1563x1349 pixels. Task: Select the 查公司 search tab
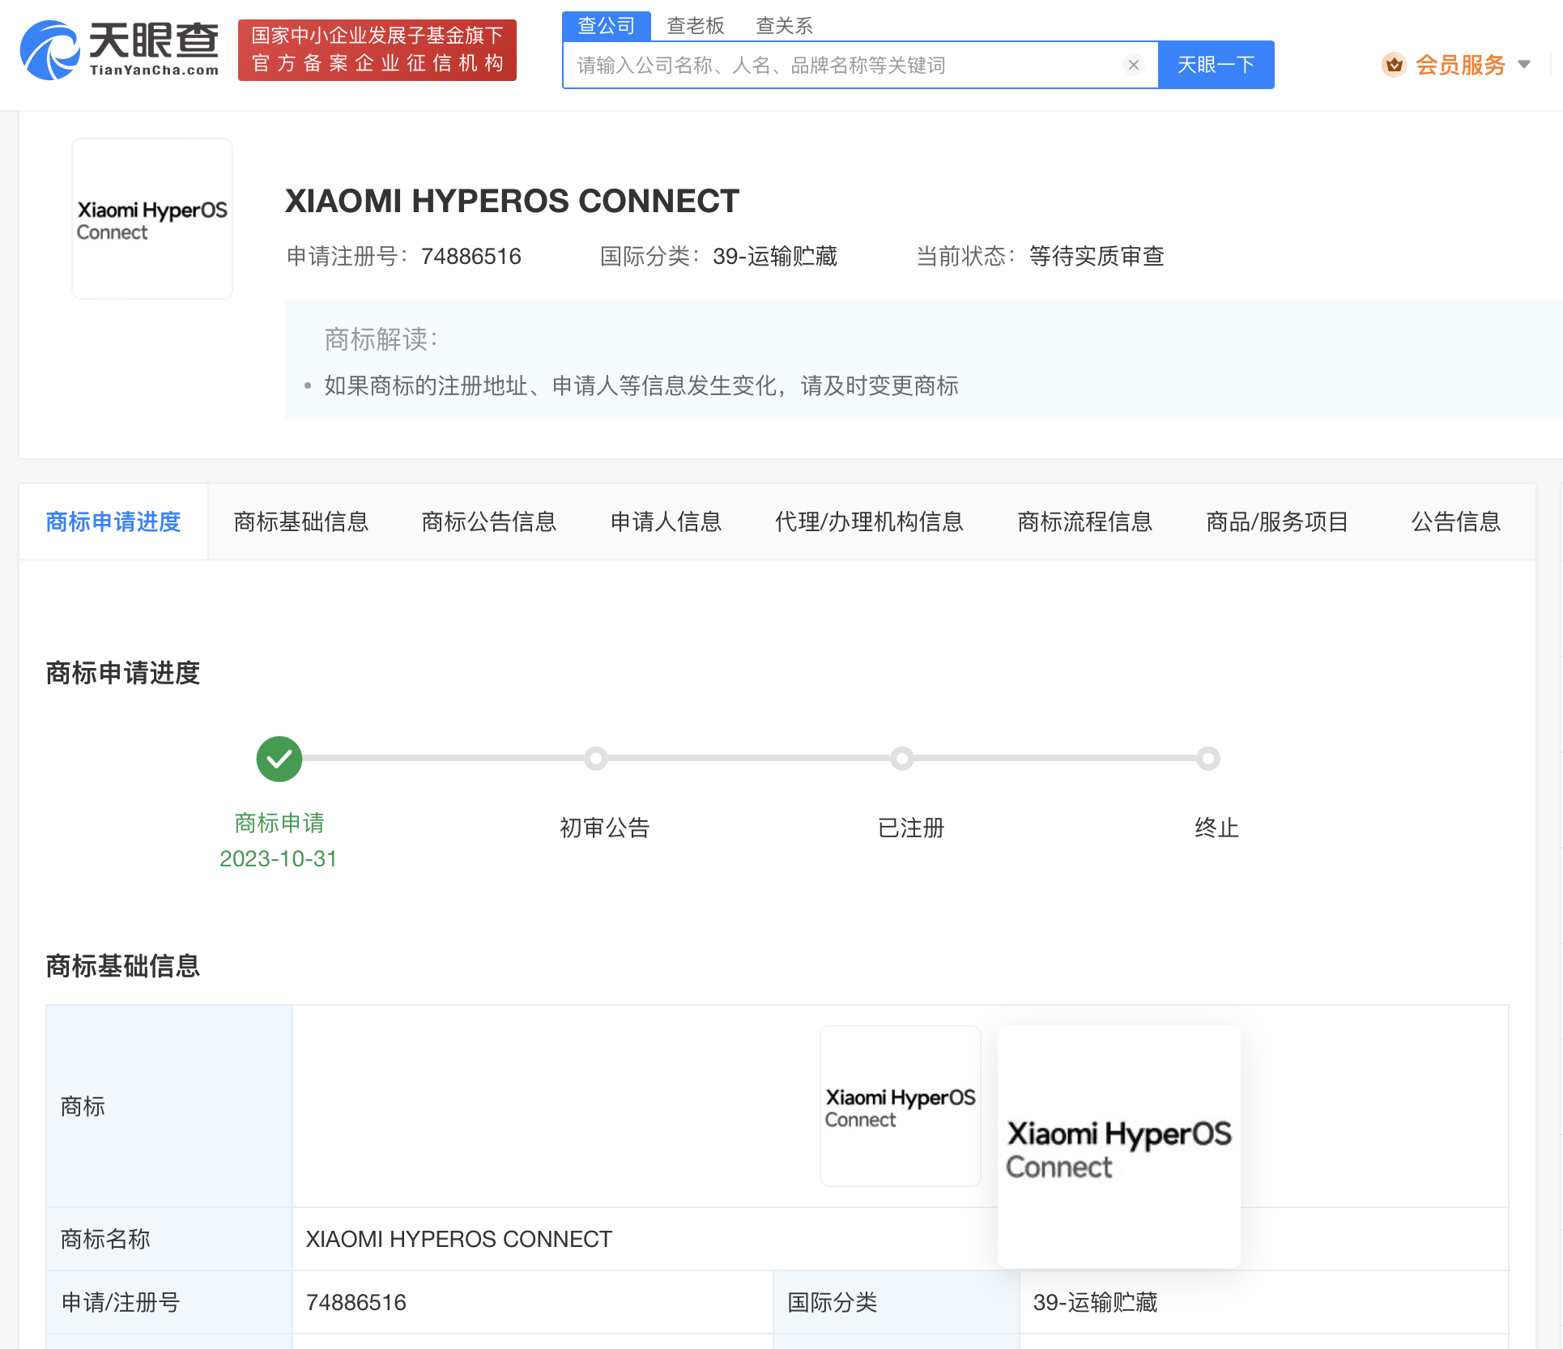click(607, 26)
